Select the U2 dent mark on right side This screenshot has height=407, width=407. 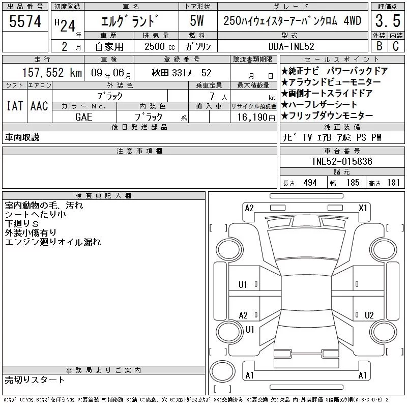(369, 315)
